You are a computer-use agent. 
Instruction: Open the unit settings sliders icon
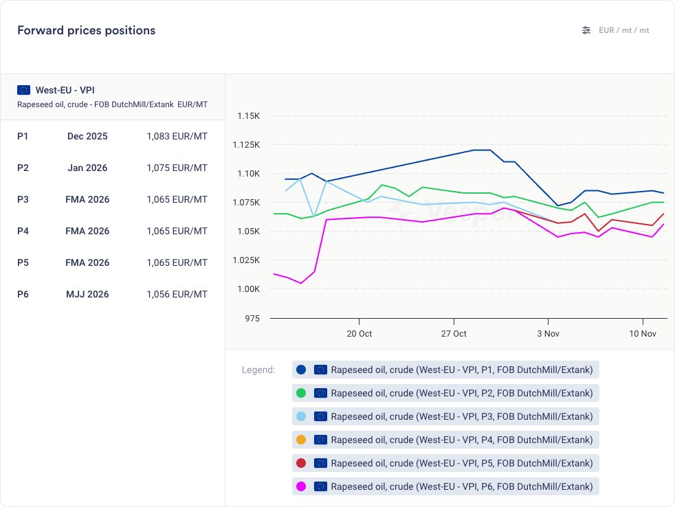(x=586, y=30)
